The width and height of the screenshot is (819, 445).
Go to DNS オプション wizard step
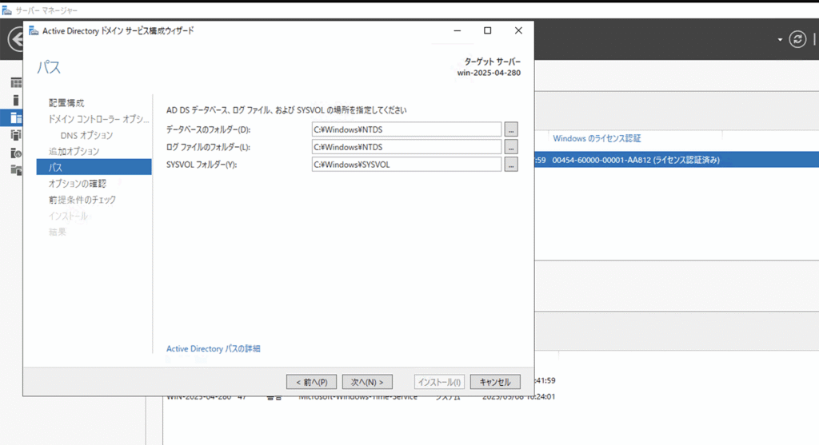[x=86, y=135]
